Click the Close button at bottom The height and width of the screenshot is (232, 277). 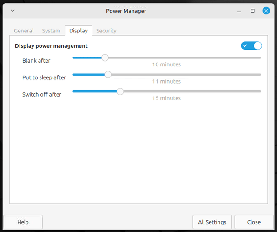pyautogui.click(x=254, y=222)
